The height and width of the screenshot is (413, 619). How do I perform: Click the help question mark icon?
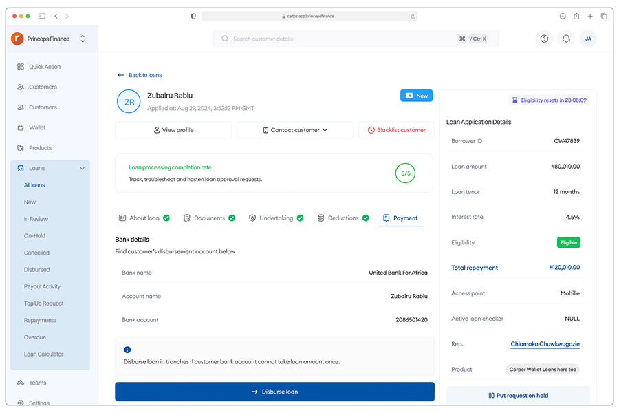point(544,39)
